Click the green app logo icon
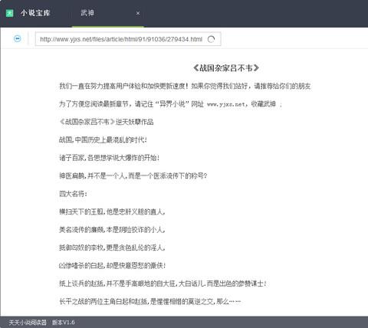Viewport: 368px width, 328px height. coord(10,13)
